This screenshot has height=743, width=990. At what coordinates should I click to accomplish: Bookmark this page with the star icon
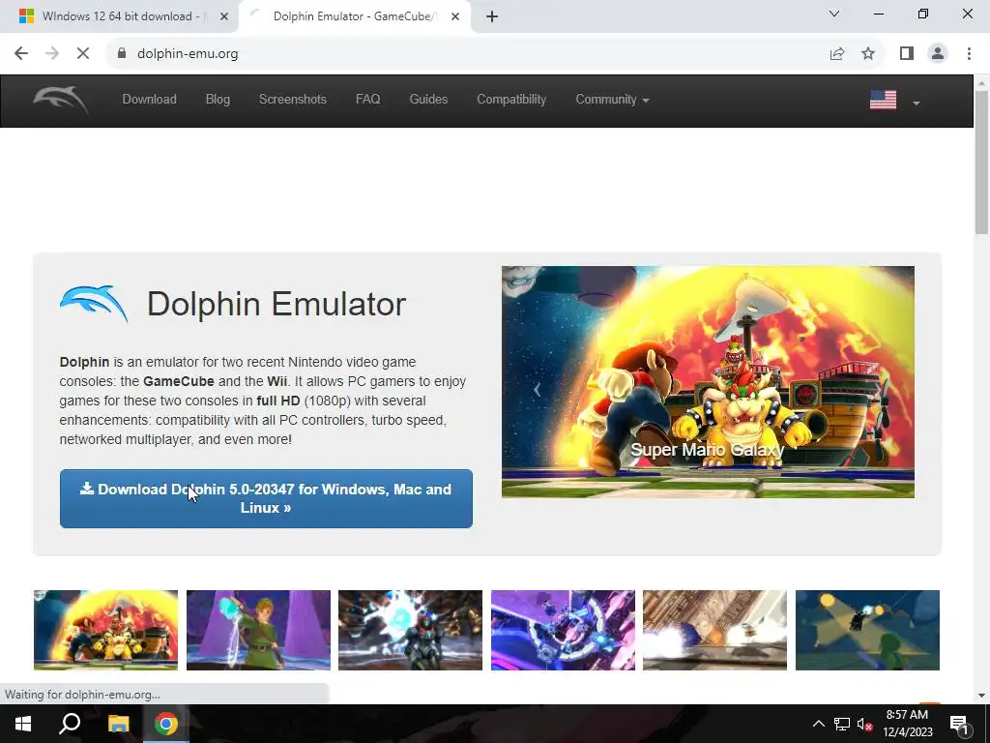click(x=868, y=54)
